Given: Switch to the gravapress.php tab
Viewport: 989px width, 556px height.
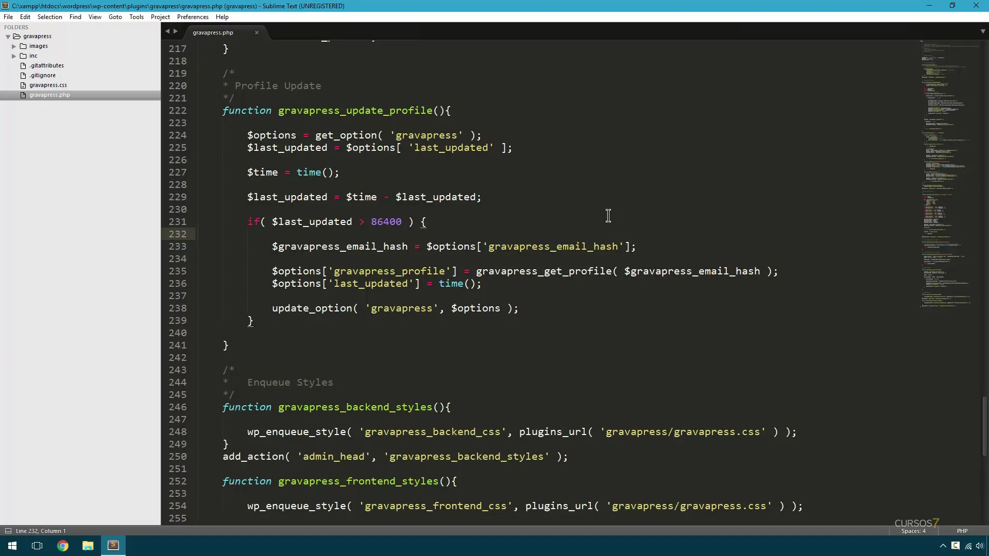Looking at the screenshot, I should tap(213, 32).
